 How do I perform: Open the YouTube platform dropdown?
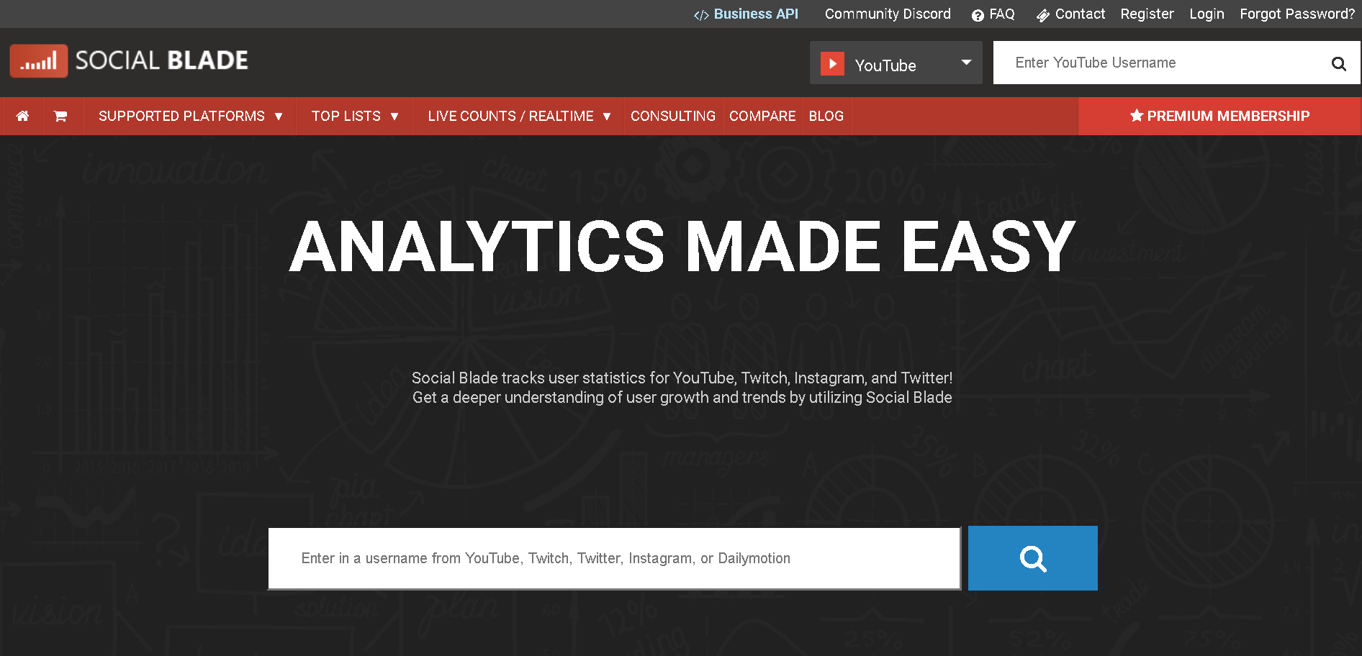896,63
